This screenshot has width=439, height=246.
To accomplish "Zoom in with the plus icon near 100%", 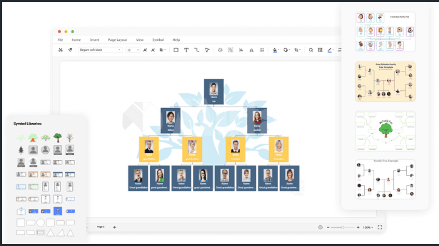I will click(358, 227).
